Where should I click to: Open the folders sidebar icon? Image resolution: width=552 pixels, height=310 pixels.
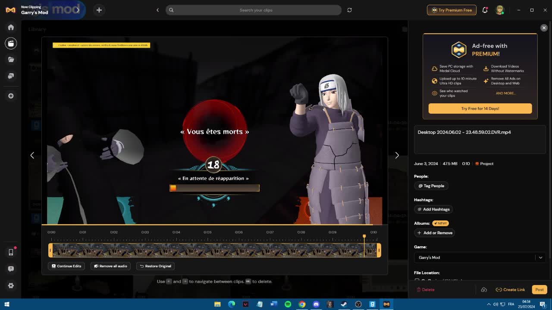click(11, 59)
